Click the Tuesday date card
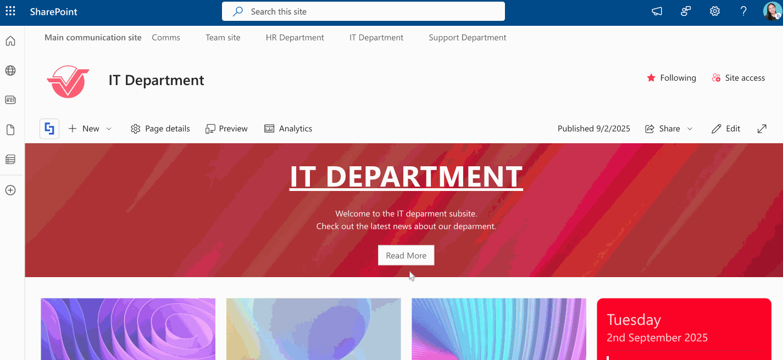The height and width of the screenshot is (360, 783). (684, 329)
